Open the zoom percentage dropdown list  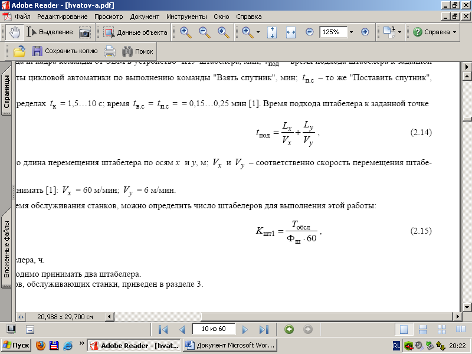(351, 32)
